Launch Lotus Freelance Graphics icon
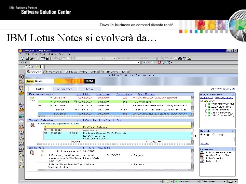246x184 pixels. click(202, 152)
